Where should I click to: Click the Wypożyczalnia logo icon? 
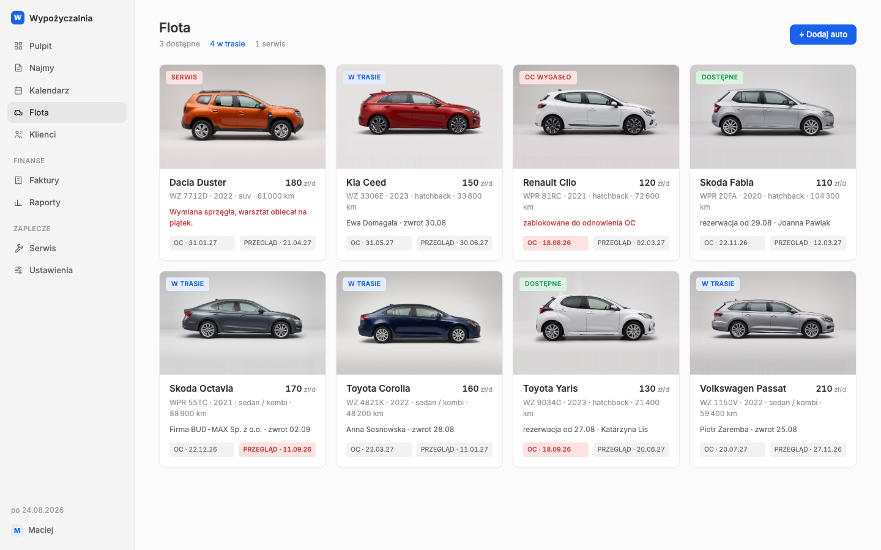18,18
